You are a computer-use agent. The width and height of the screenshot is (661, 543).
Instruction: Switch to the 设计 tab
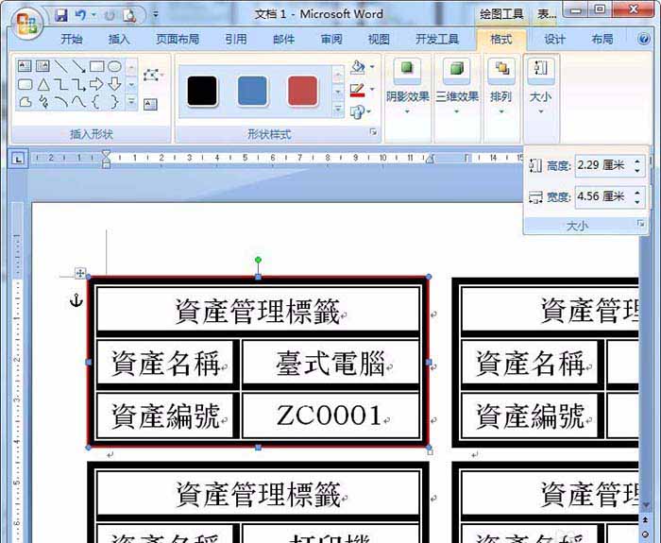point(554,40)
